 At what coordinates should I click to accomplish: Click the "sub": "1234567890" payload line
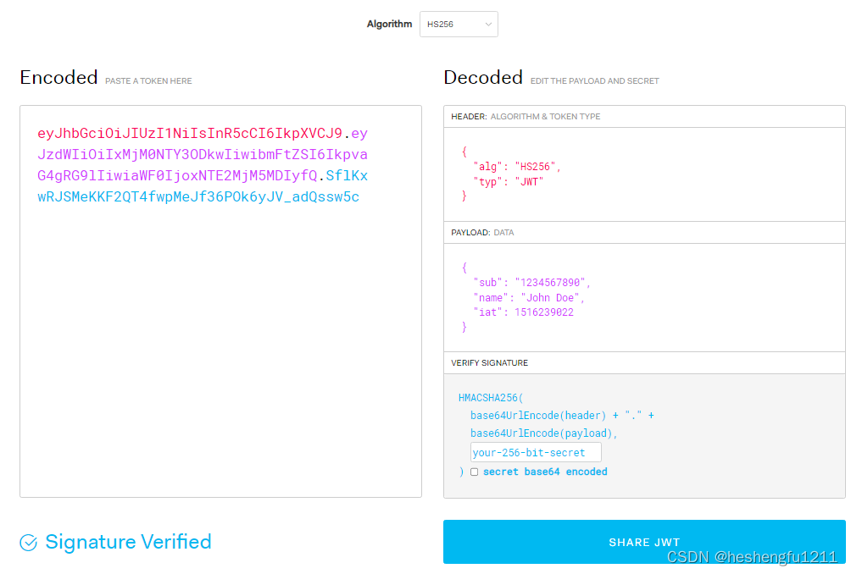click(531, 283)
